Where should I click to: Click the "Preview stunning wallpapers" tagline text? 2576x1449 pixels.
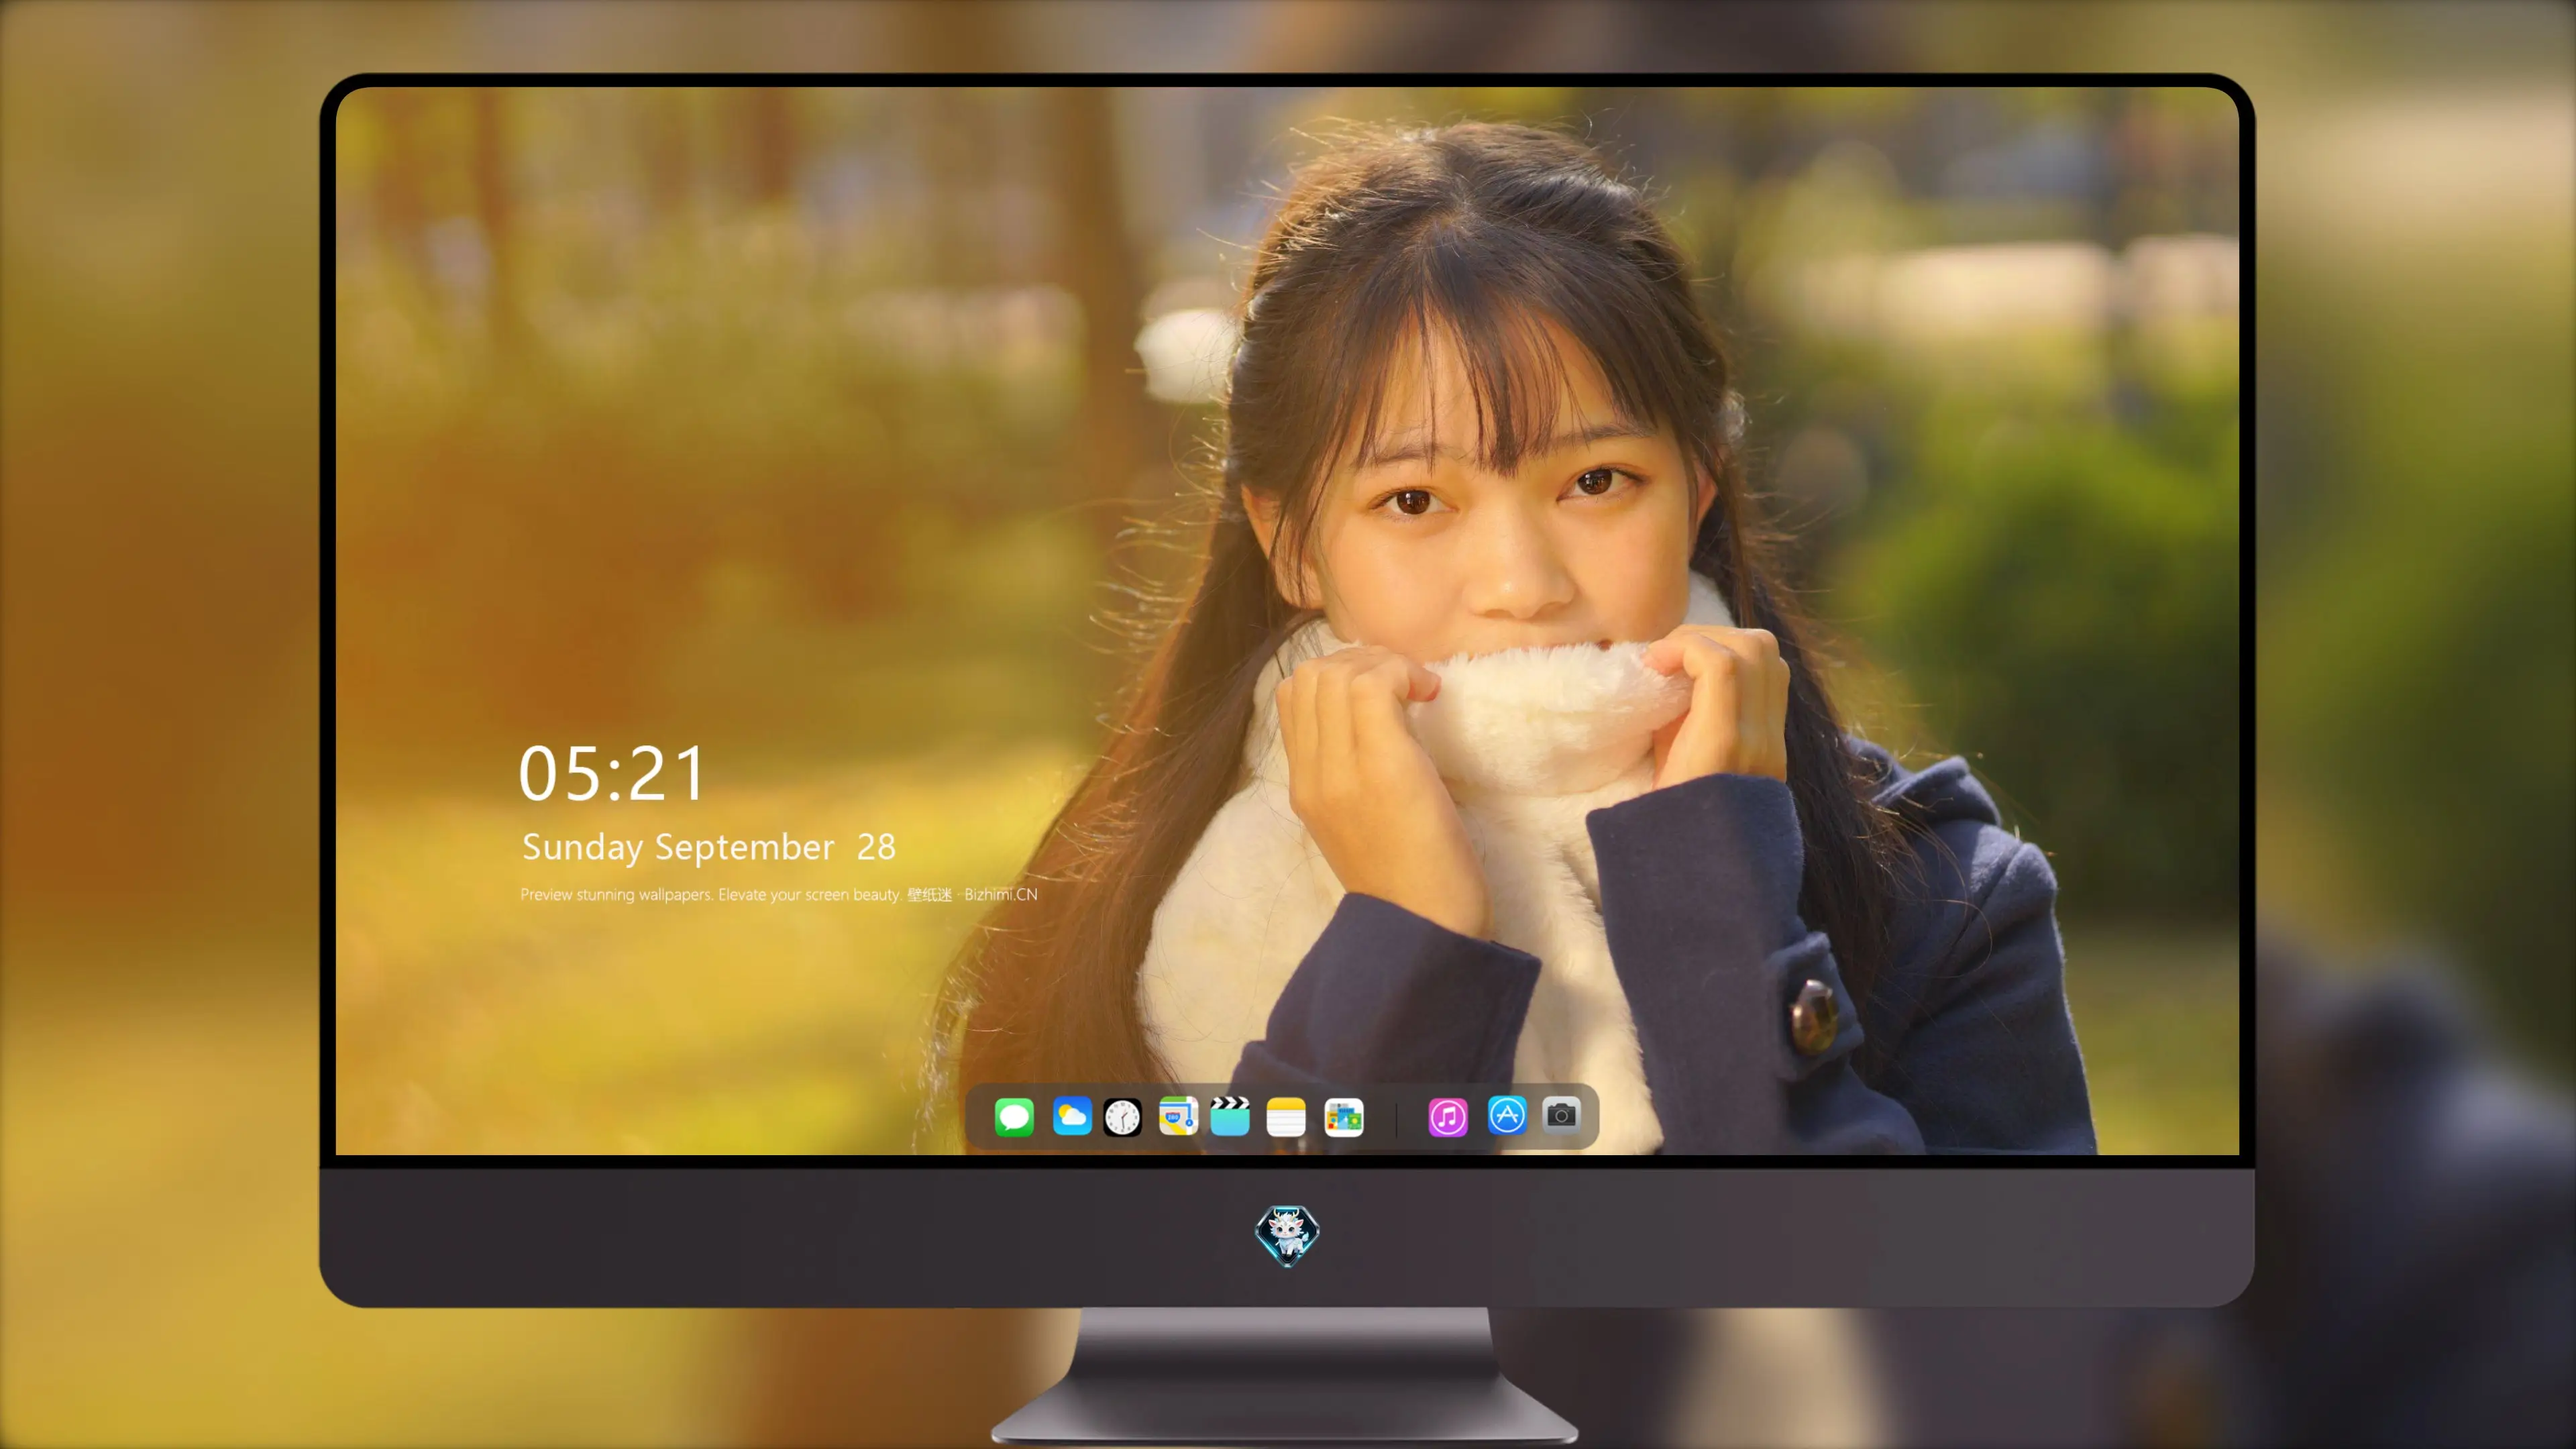[778, 894]
